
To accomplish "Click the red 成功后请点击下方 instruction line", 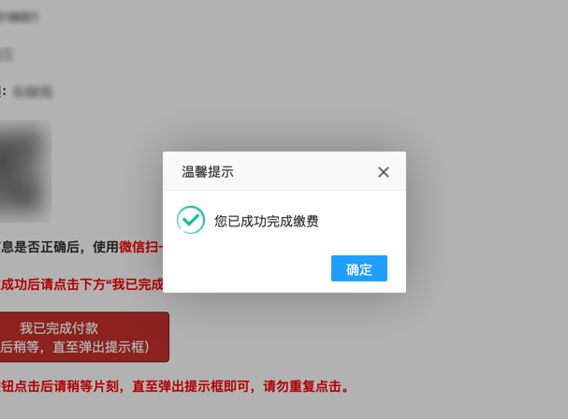I will coord(81,284).
